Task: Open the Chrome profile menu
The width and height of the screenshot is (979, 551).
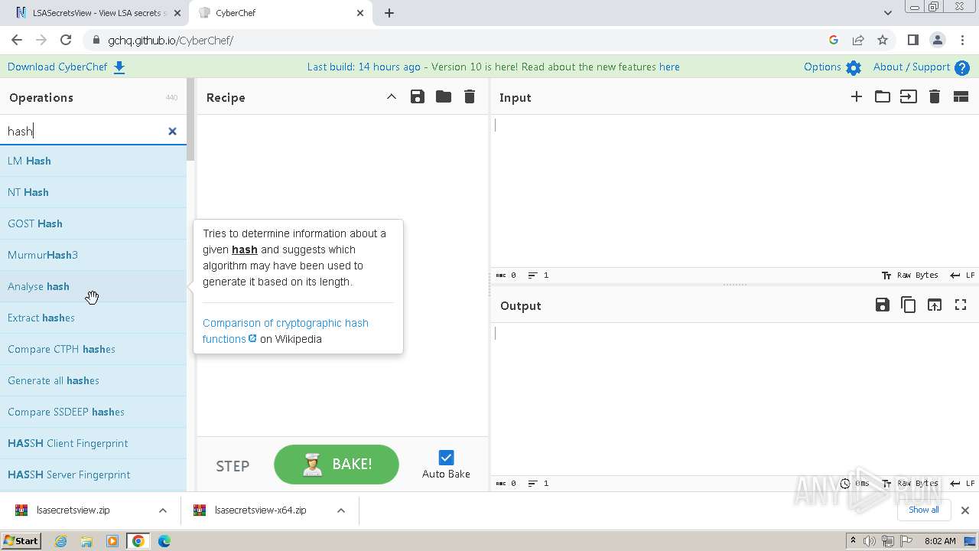Action: tap(937, 40)
